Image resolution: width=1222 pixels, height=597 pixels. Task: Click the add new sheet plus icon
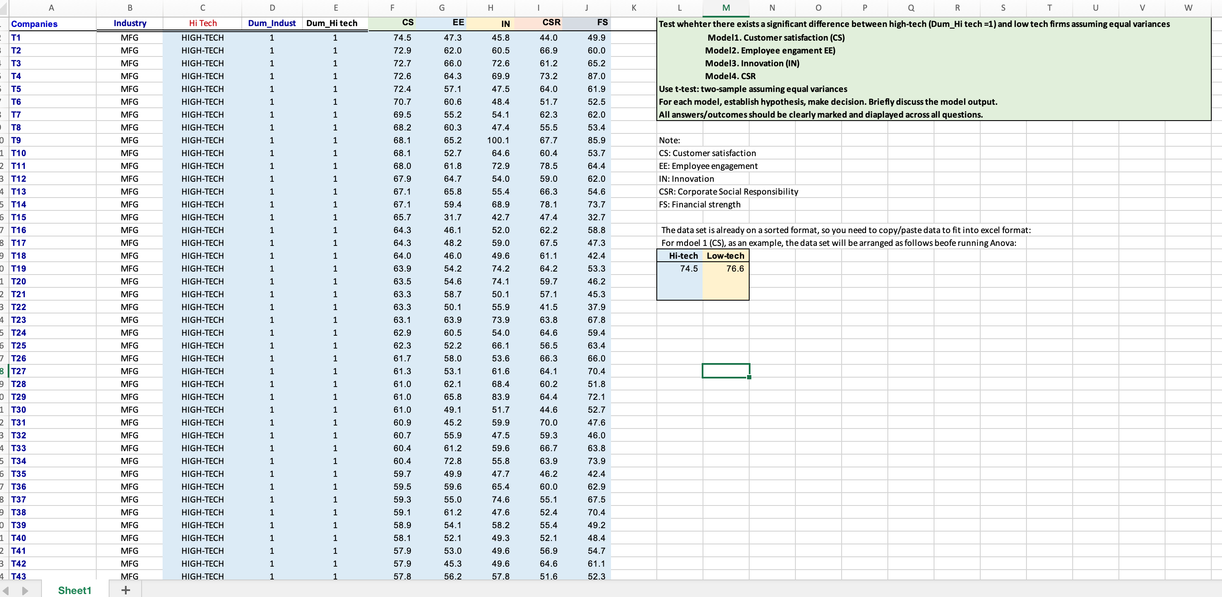point(125,590)
